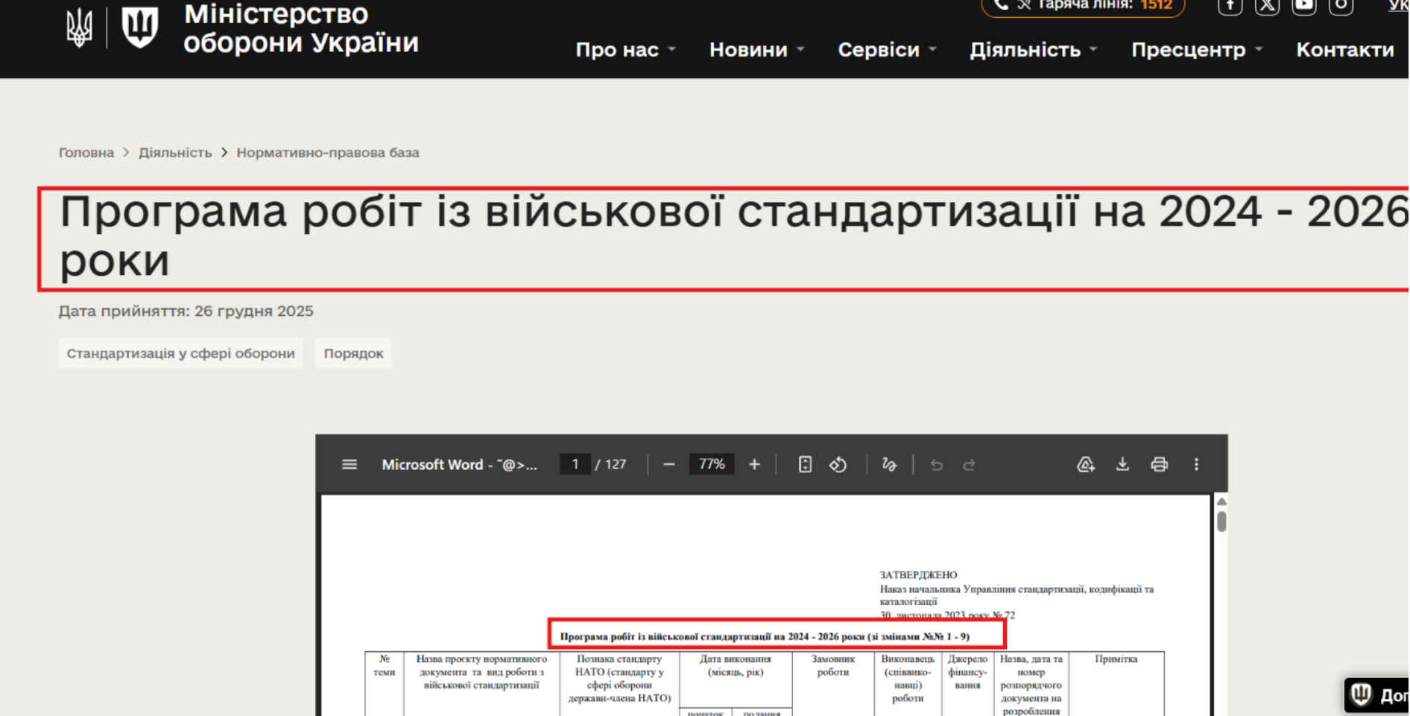Click the Стандартизація у сфері оборони tag

pyautogui.click(x=181, y=353)
